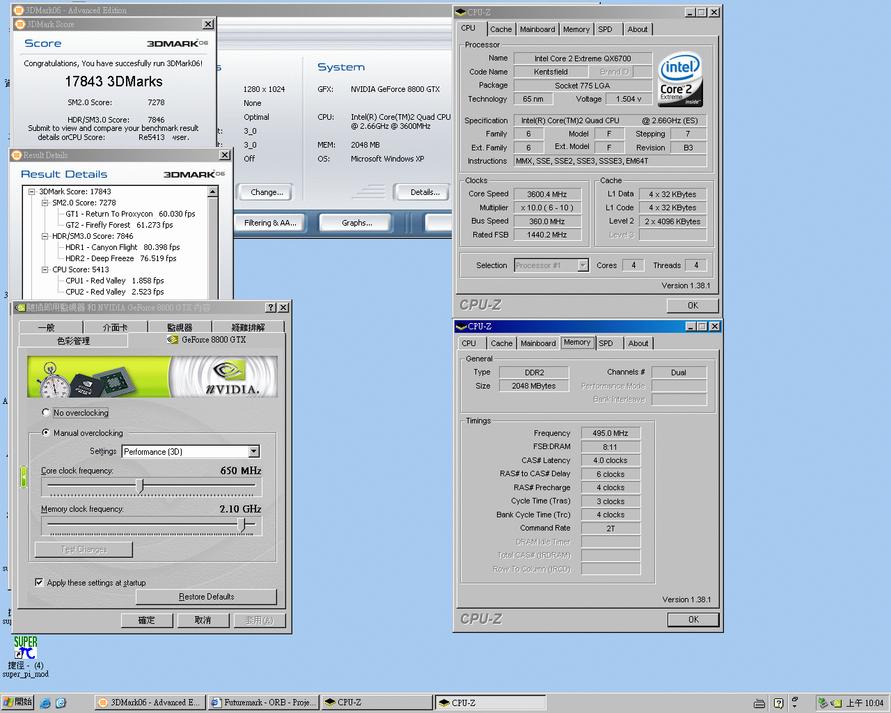891x713 pixels.
Task: Close the 3DMark Score window
Action: point(208,24)
